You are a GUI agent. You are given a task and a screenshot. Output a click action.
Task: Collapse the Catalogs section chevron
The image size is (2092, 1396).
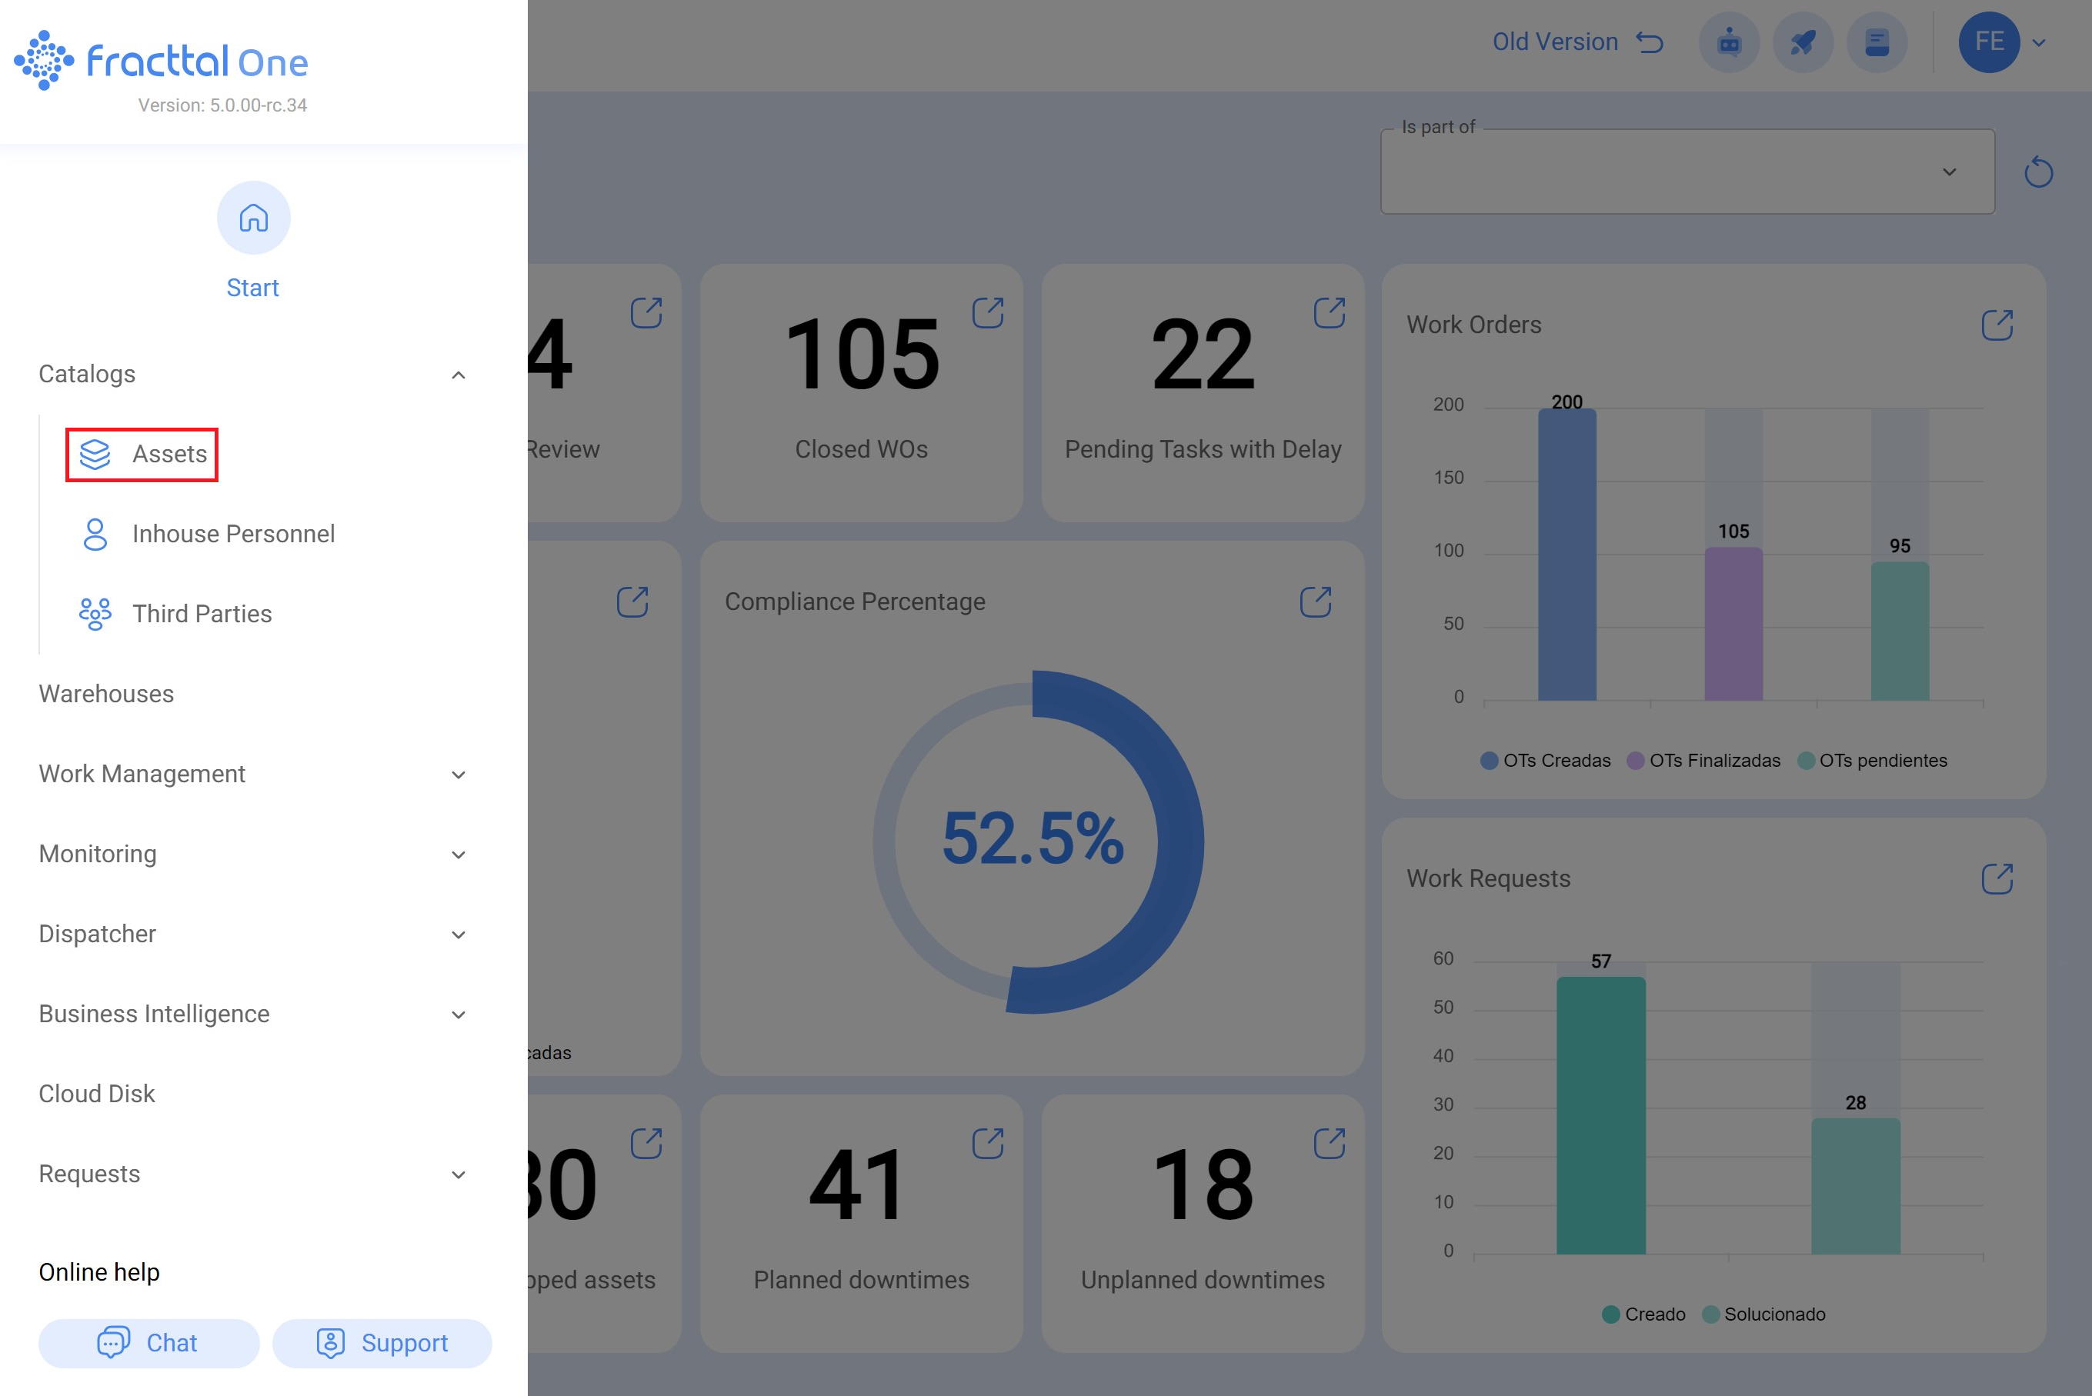459,375
